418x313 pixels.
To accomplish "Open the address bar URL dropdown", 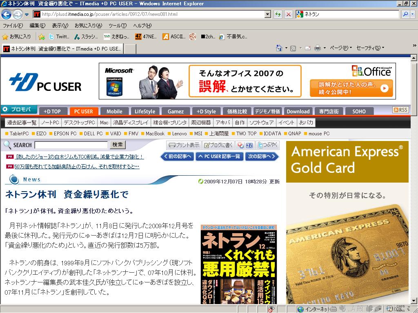I will point(268,14).
